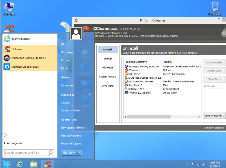Show hidden tray icons arrow
Screen dimensions: 226x168
[x=188, y=164]
